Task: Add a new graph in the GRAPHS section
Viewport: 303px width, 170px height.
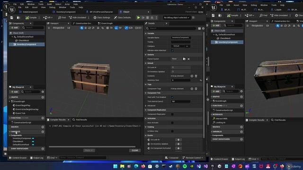Action: 43,97
